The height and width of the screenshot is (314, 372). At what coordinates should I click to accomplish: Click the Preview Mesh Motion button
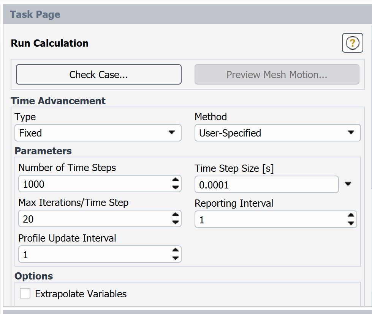coord(277,74)
